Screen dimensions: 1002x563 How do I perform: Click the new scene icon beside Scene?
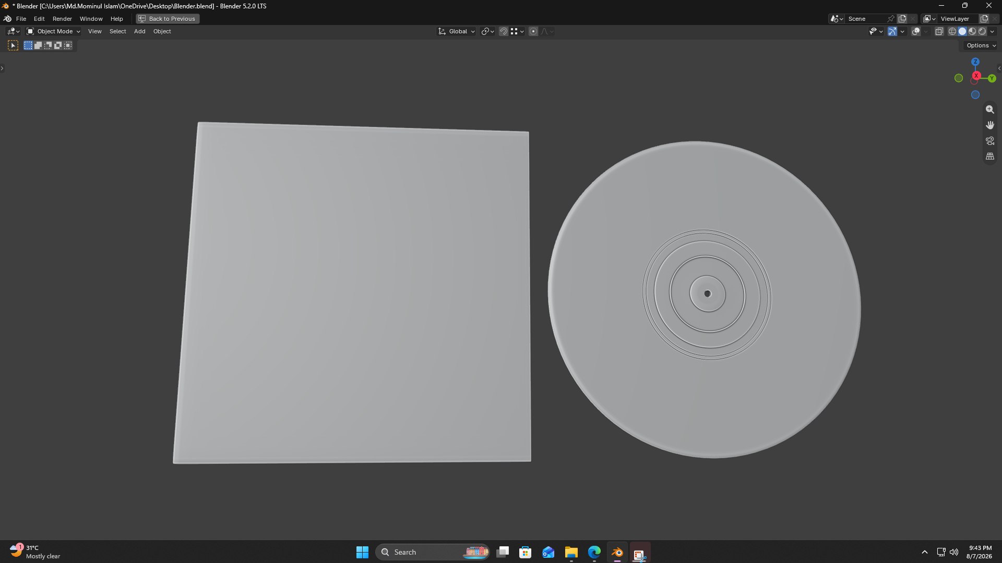(x=902, y=19)
